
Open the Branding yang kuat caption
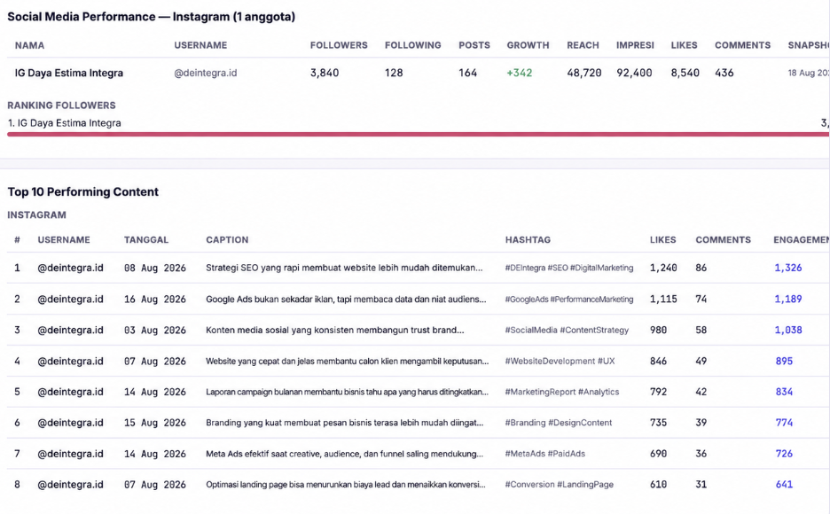pos(345,423)
